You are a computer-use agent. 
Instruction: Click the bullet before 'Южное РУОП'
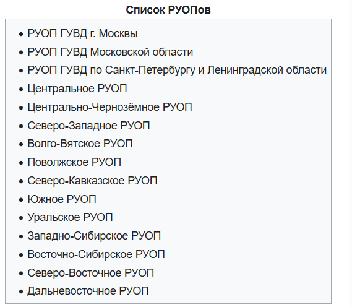tap(21, 200)
